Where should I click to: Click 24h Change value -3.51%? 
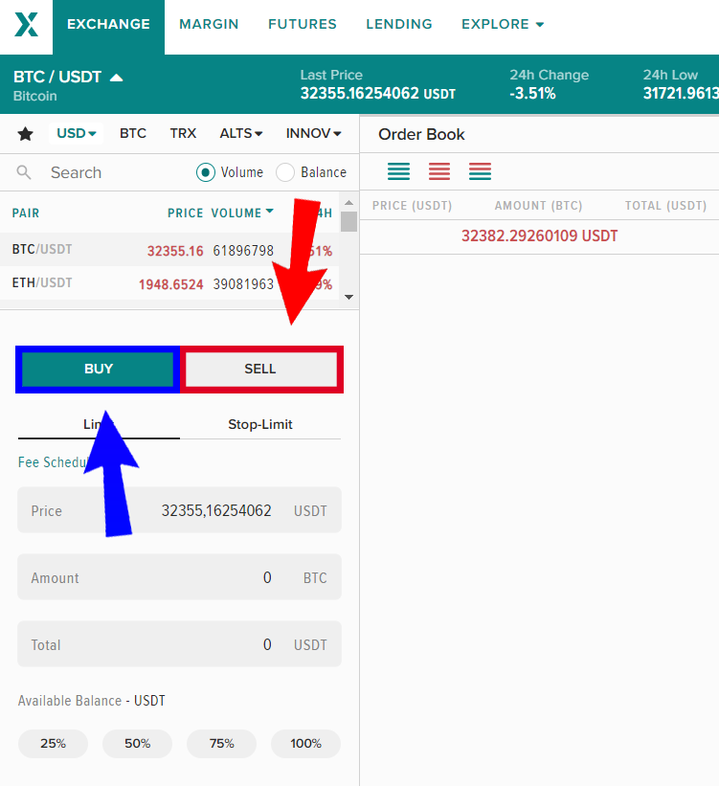coord(532,94)
